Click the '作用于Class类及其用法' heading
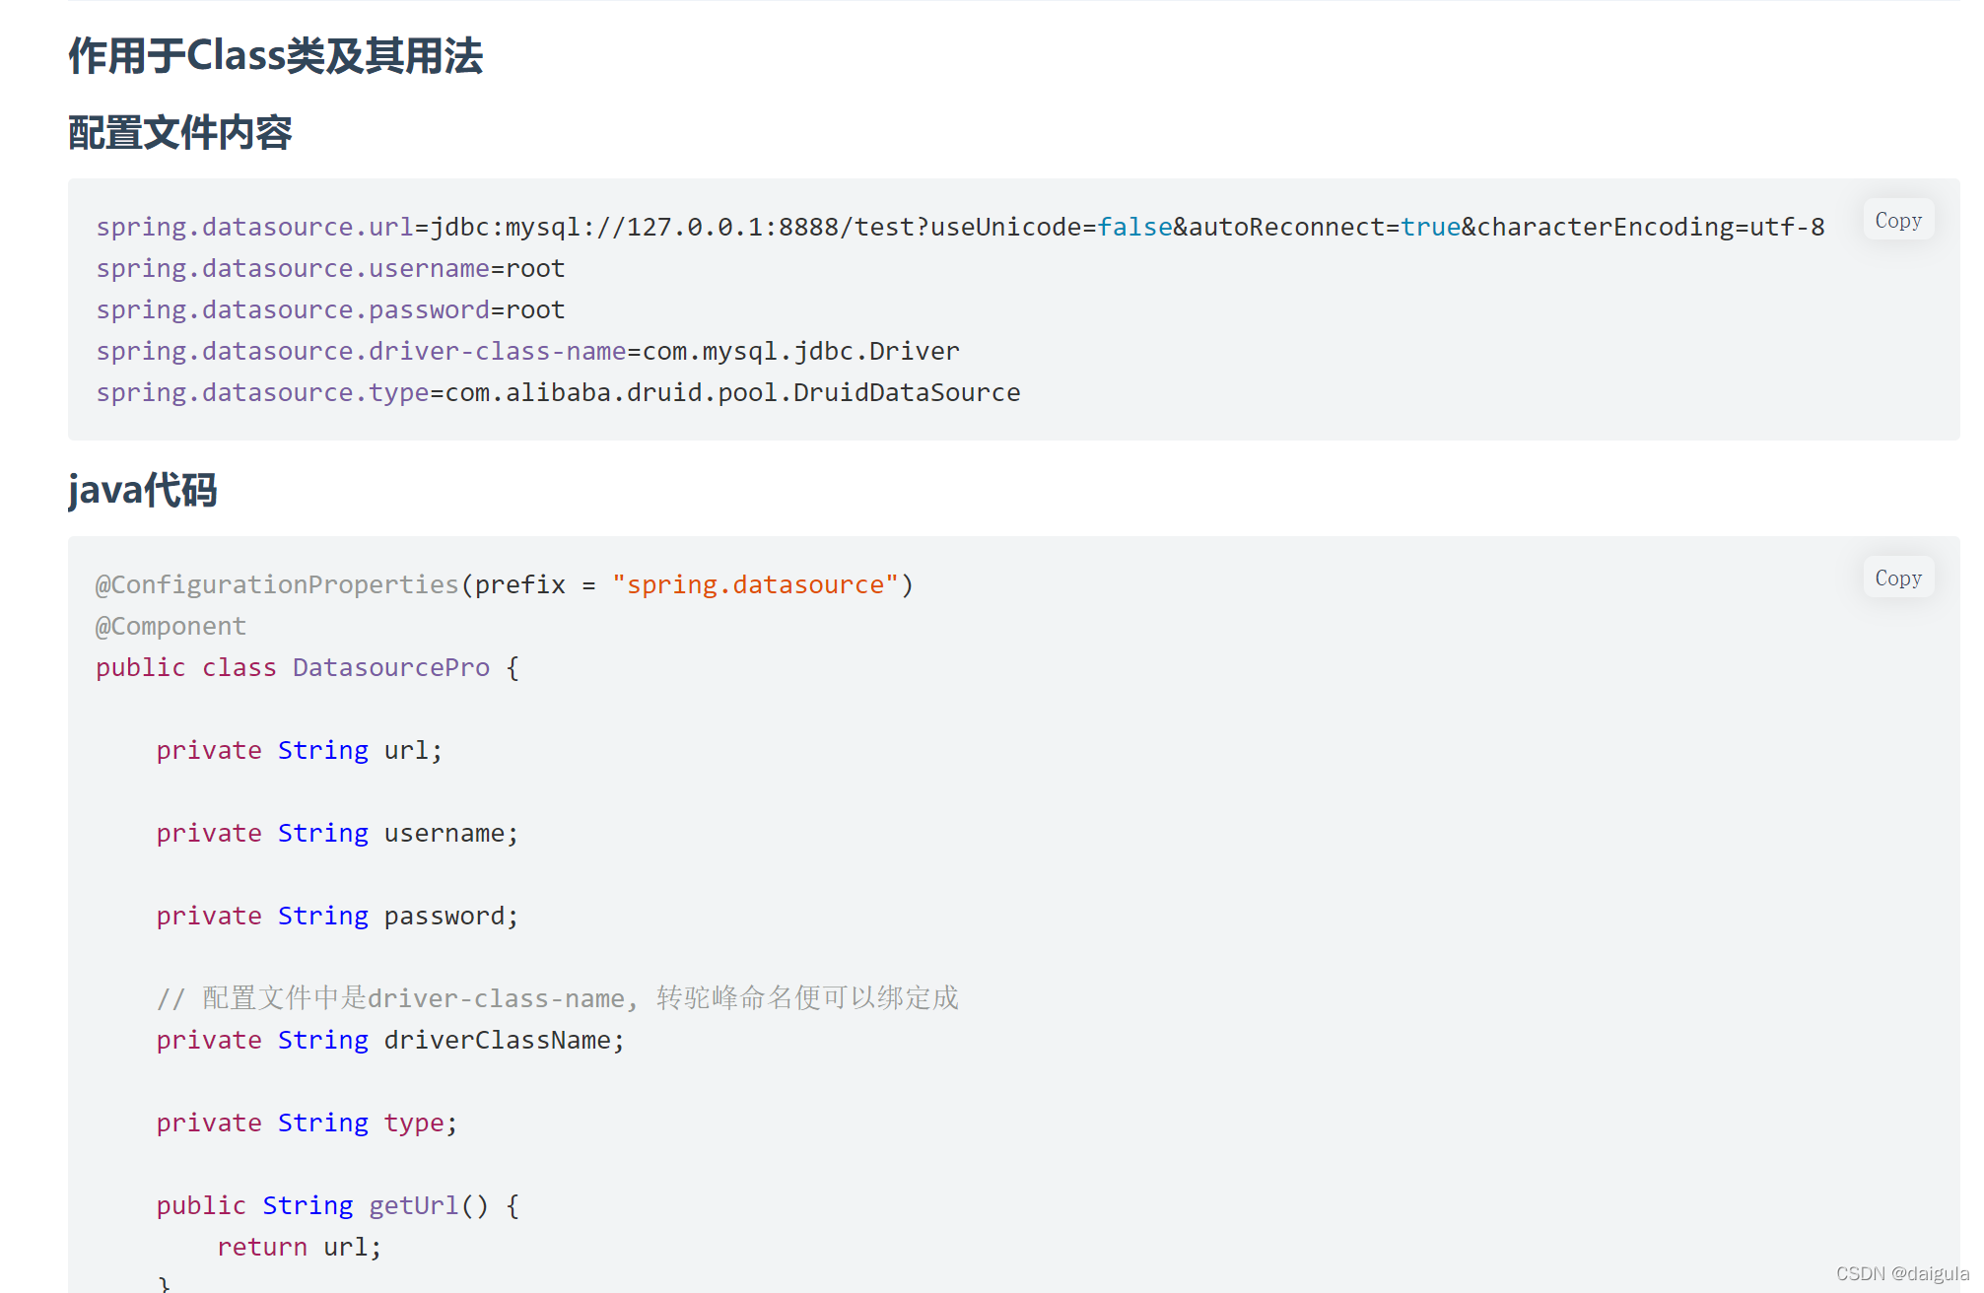Viewport: 1984px width, 1293px height. click(x=275, y=56)
